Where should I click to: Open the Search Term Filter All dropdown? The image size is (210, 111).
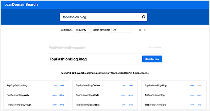[x=121, y=30]
